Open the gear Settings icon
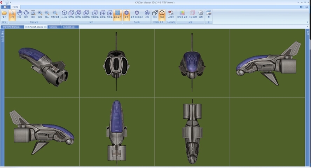Screen dimensions: 311x168 pos(201,14)
